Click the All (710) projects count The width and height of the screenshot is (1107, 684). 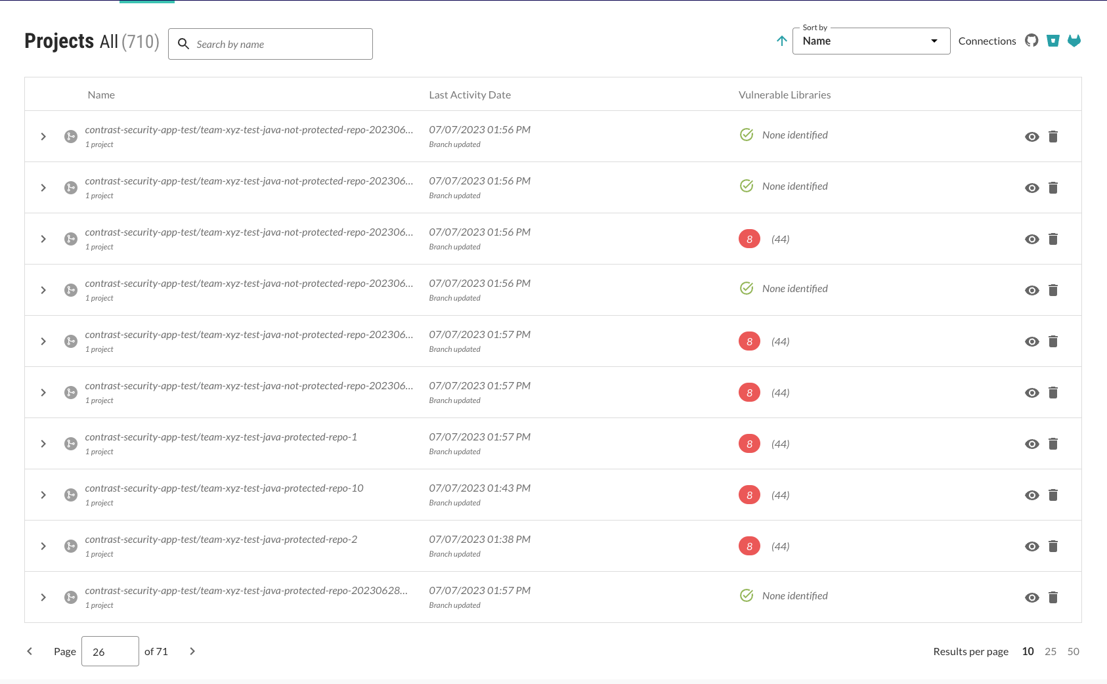(x=129, y=42)
